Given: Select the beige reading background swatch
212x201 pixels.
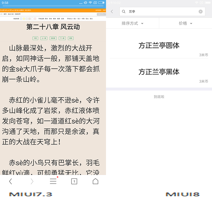Looking at the screenshot, I should [29, 19].
